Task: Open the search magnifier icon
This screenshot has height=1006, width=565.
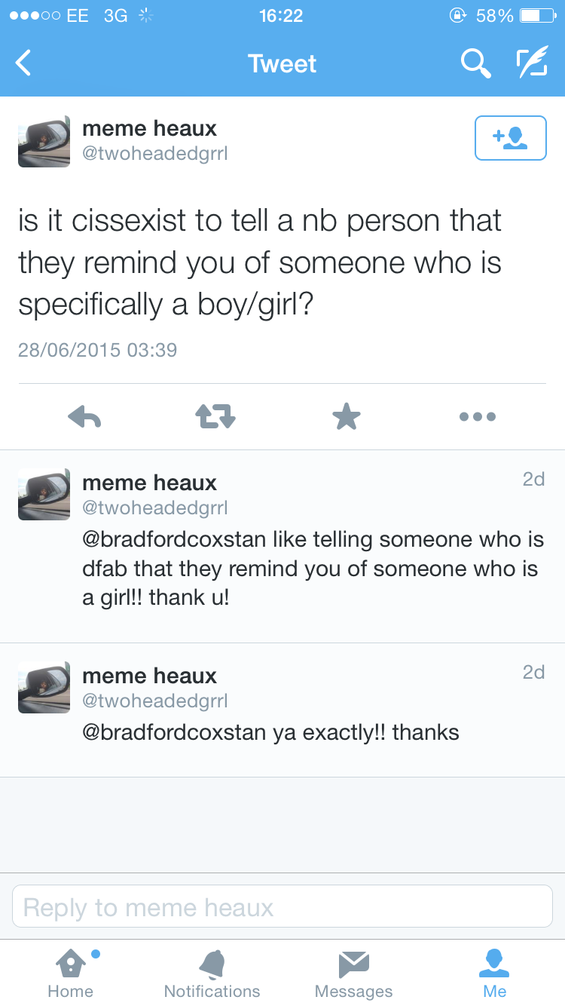Action: [475, 63]
